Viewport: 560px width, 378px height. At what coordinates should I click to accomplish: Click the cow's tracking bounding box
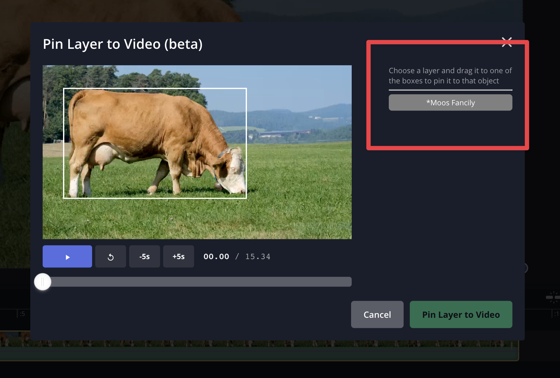[155, 89]
